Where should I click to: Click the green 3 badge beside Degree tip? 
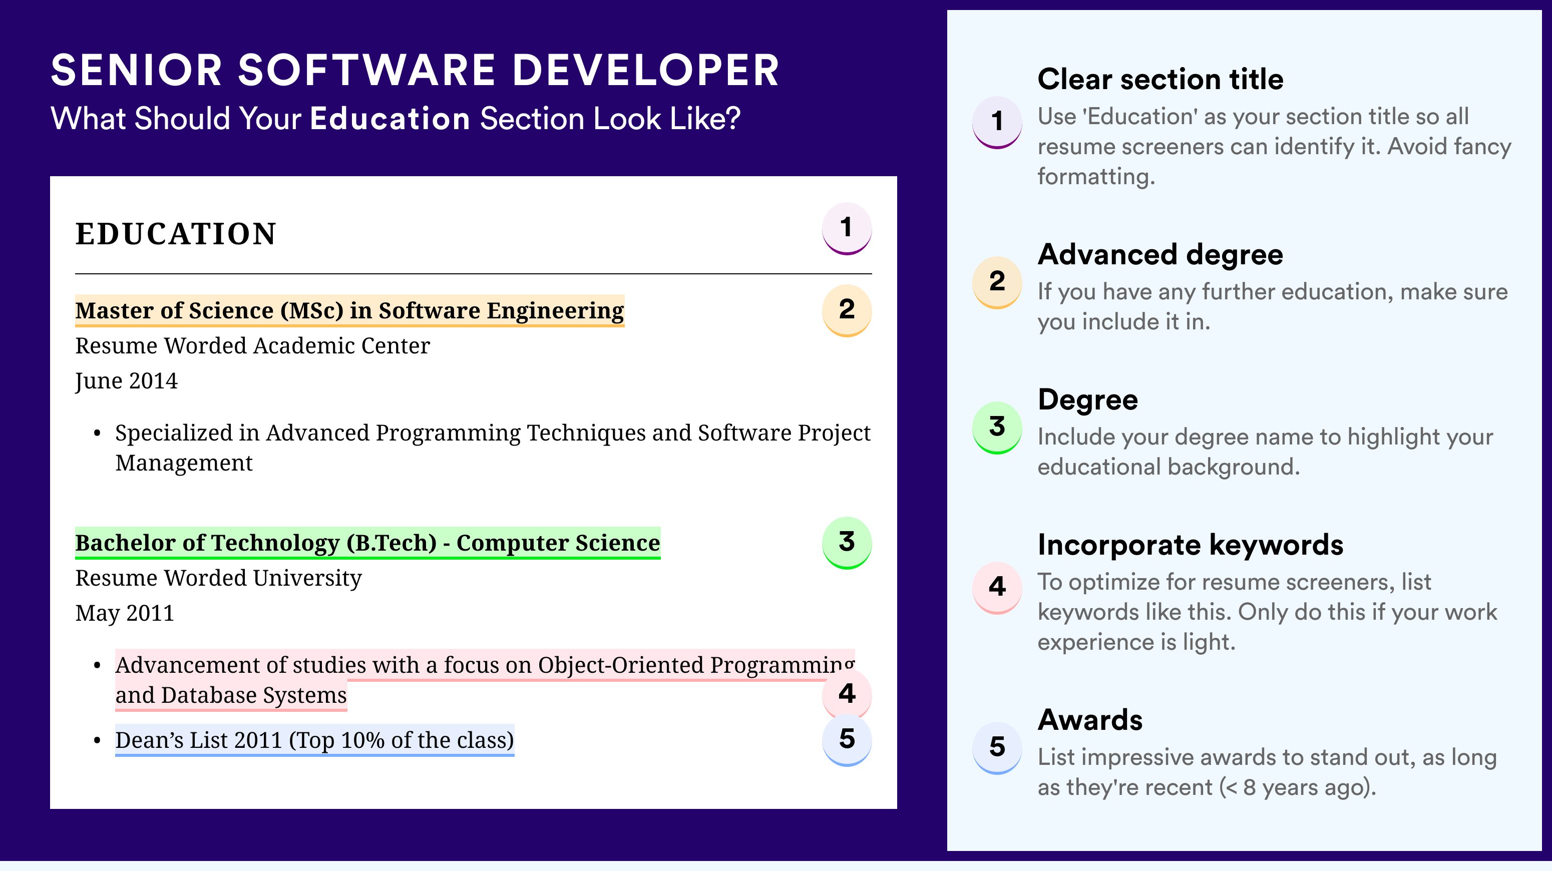point(997,427)
